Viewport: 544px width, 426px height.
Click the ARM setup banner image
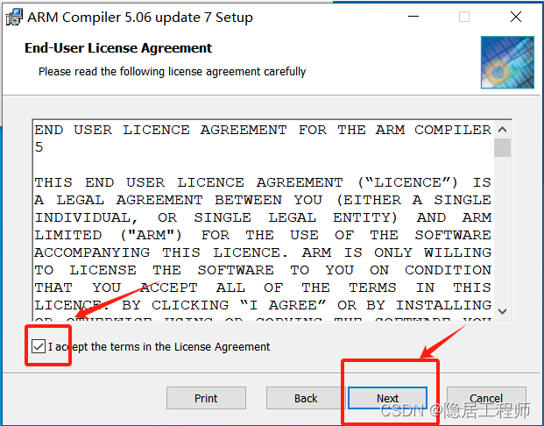(x=507, y=62)
